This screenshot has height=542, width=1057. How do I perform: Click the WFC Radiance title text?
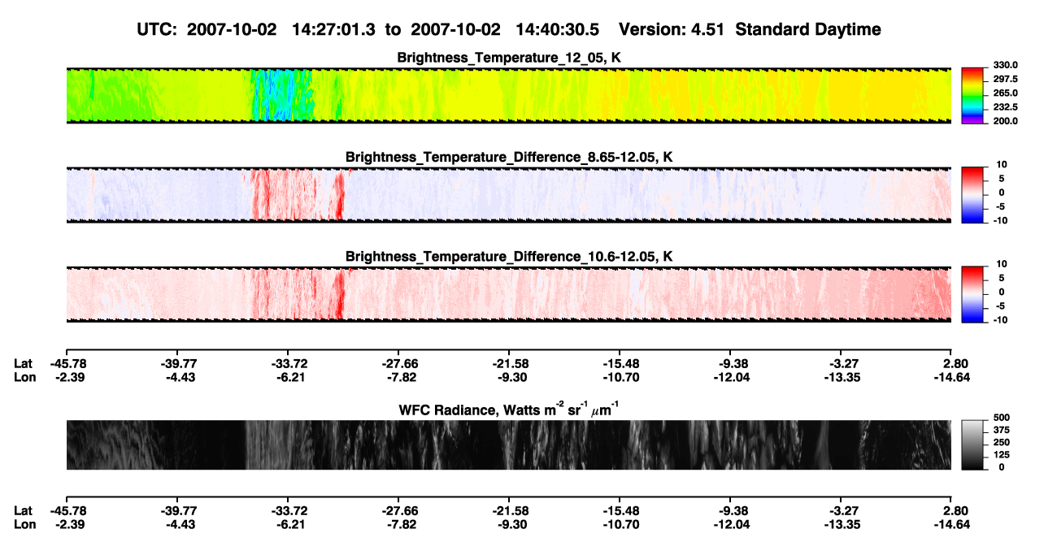point(509,408)
